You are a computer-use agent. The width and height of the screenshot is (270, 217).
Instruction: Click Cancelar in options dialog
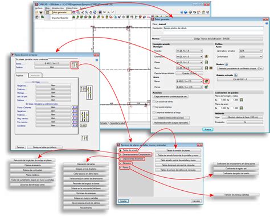coord(196,201)
